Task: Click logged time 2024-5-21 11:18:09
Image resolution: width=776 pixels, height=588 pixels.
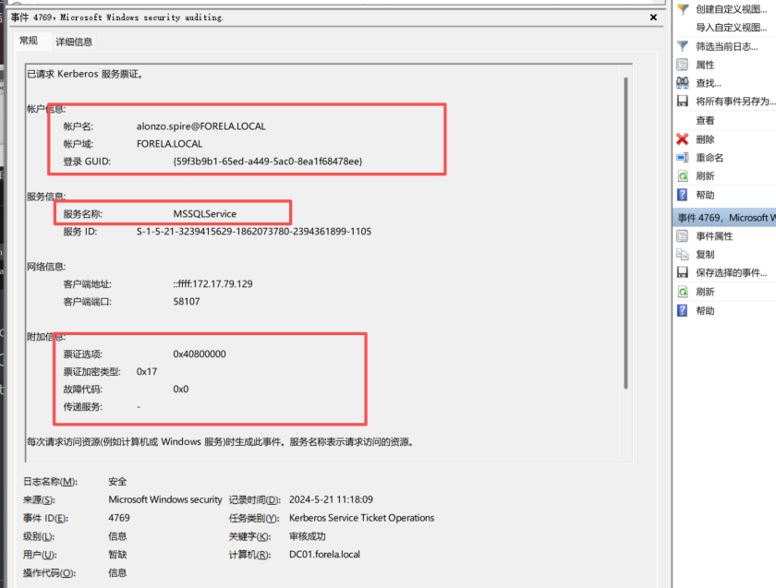Action: (x=331, y=499)
